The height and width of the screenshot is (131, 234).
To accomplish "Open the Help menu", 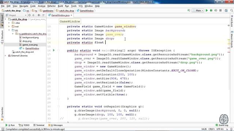I will point(97,6).
